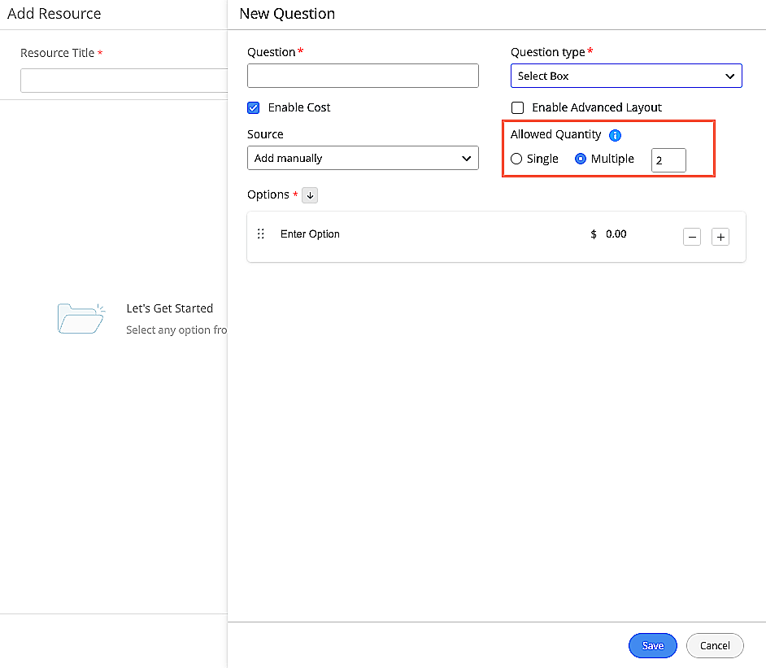Enable the Advanced Layout checkbox
The height and width of the screenshot is (668, 766).
click(x=518, y=107)
